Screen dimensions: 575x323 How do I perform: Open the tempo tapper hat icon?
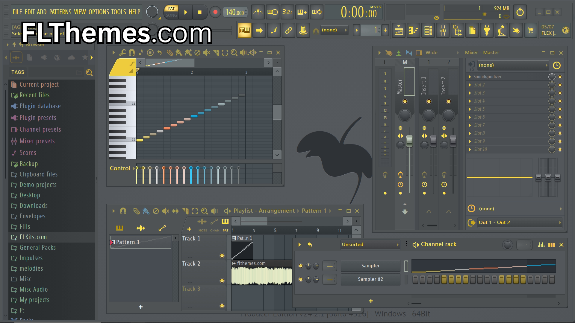coord(303,30)
